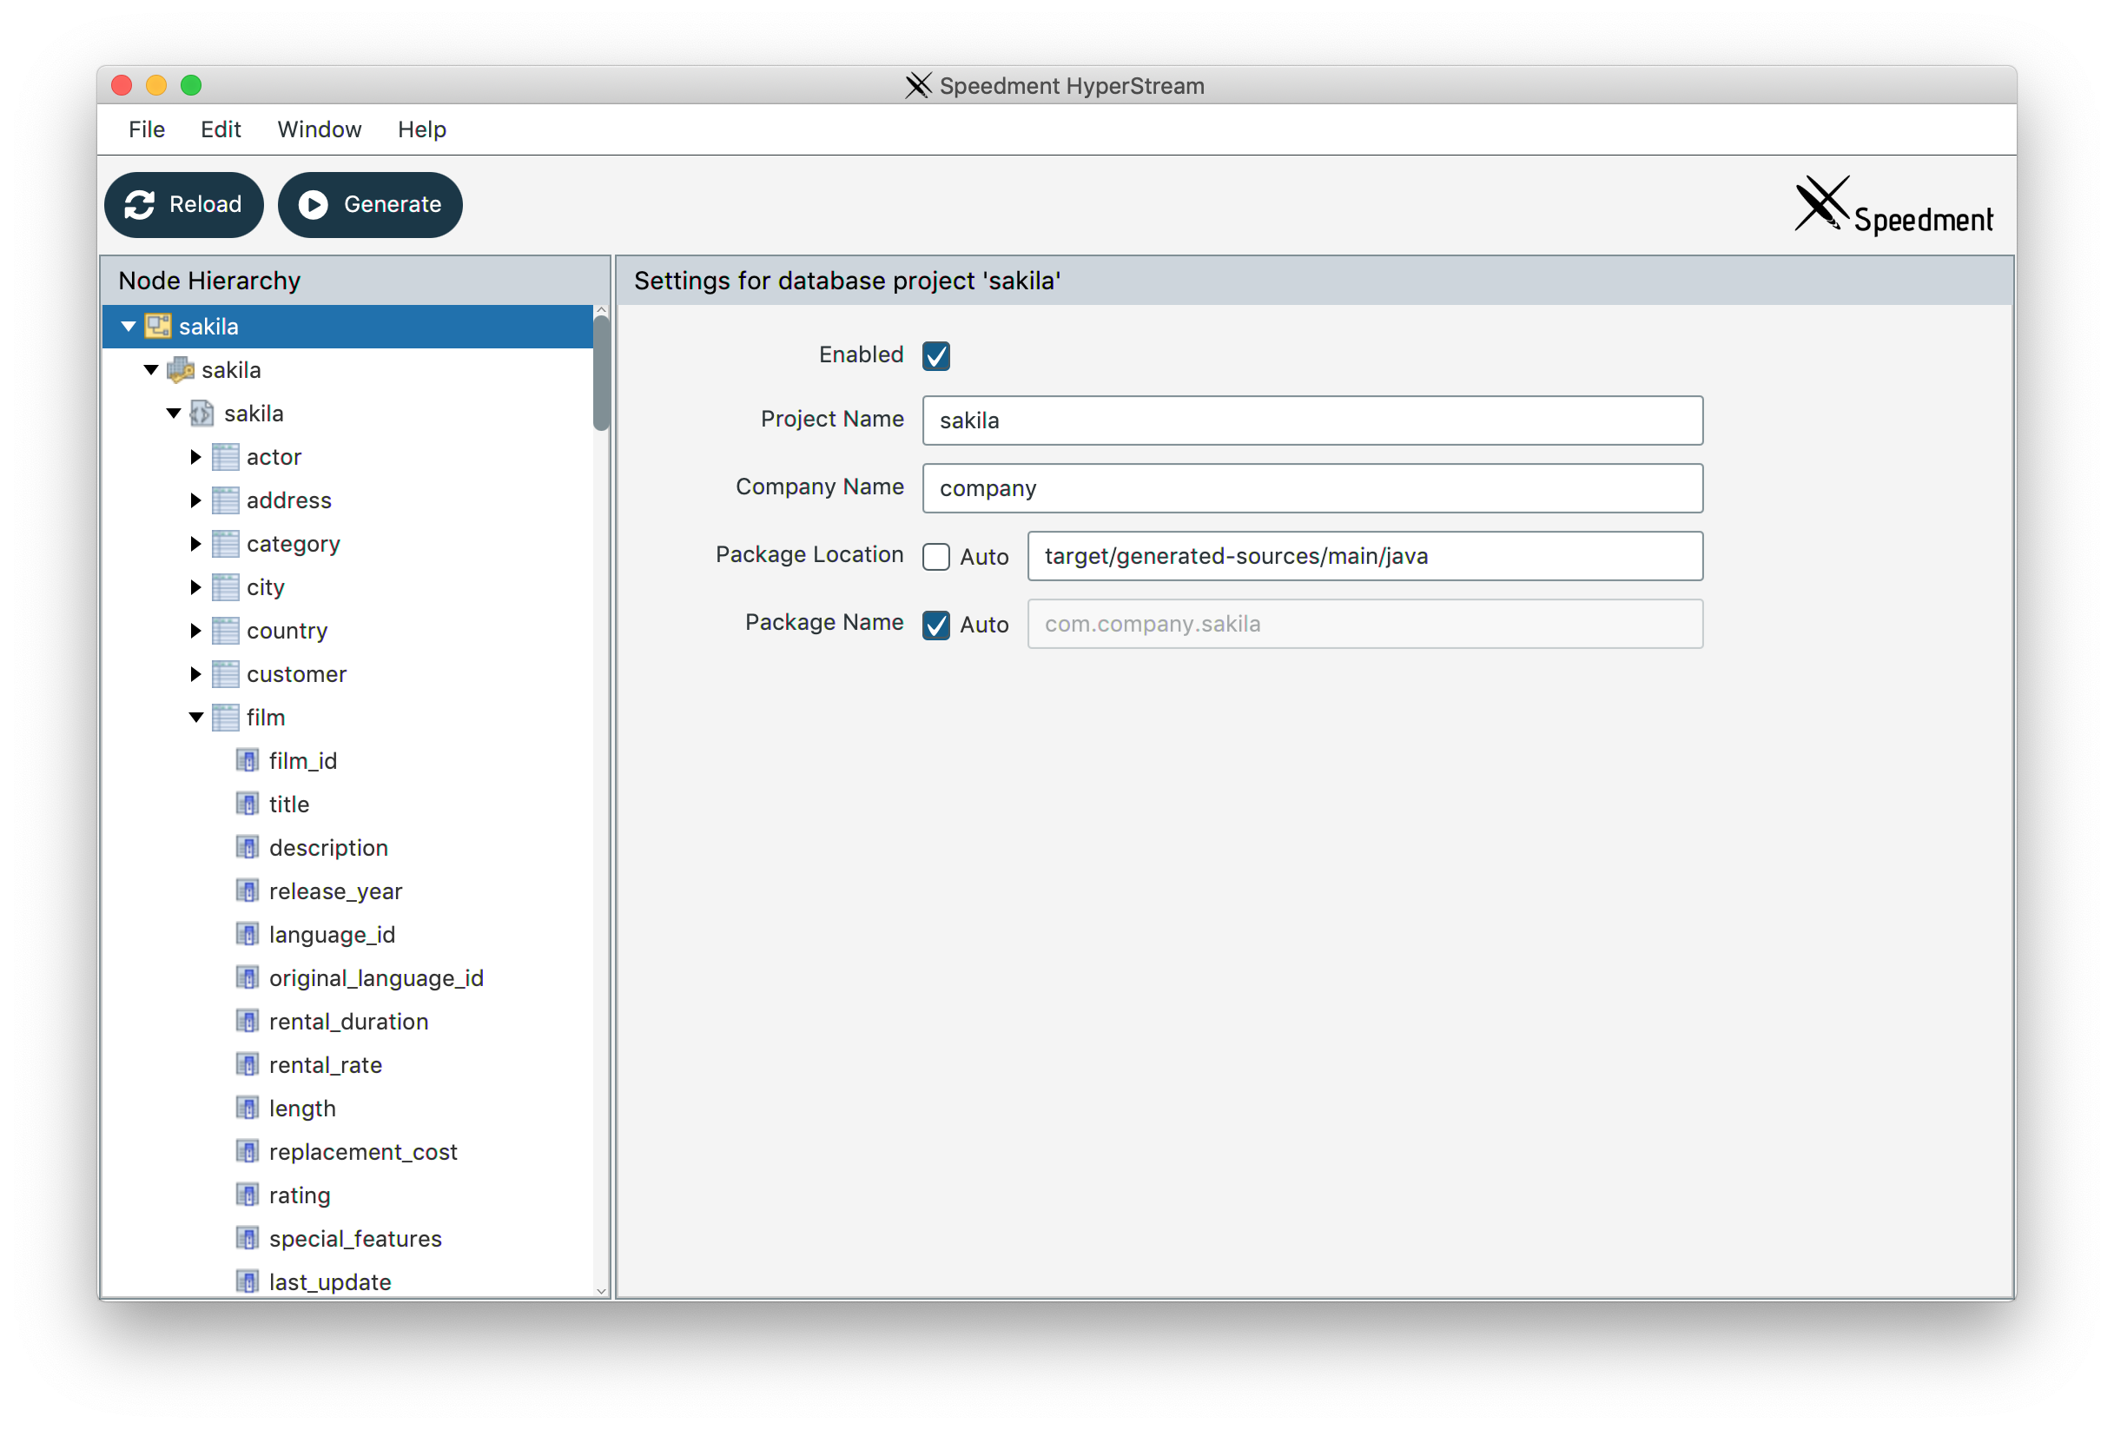
Task: Expand the actor node in hierarchy
Action: coord(191,456)
